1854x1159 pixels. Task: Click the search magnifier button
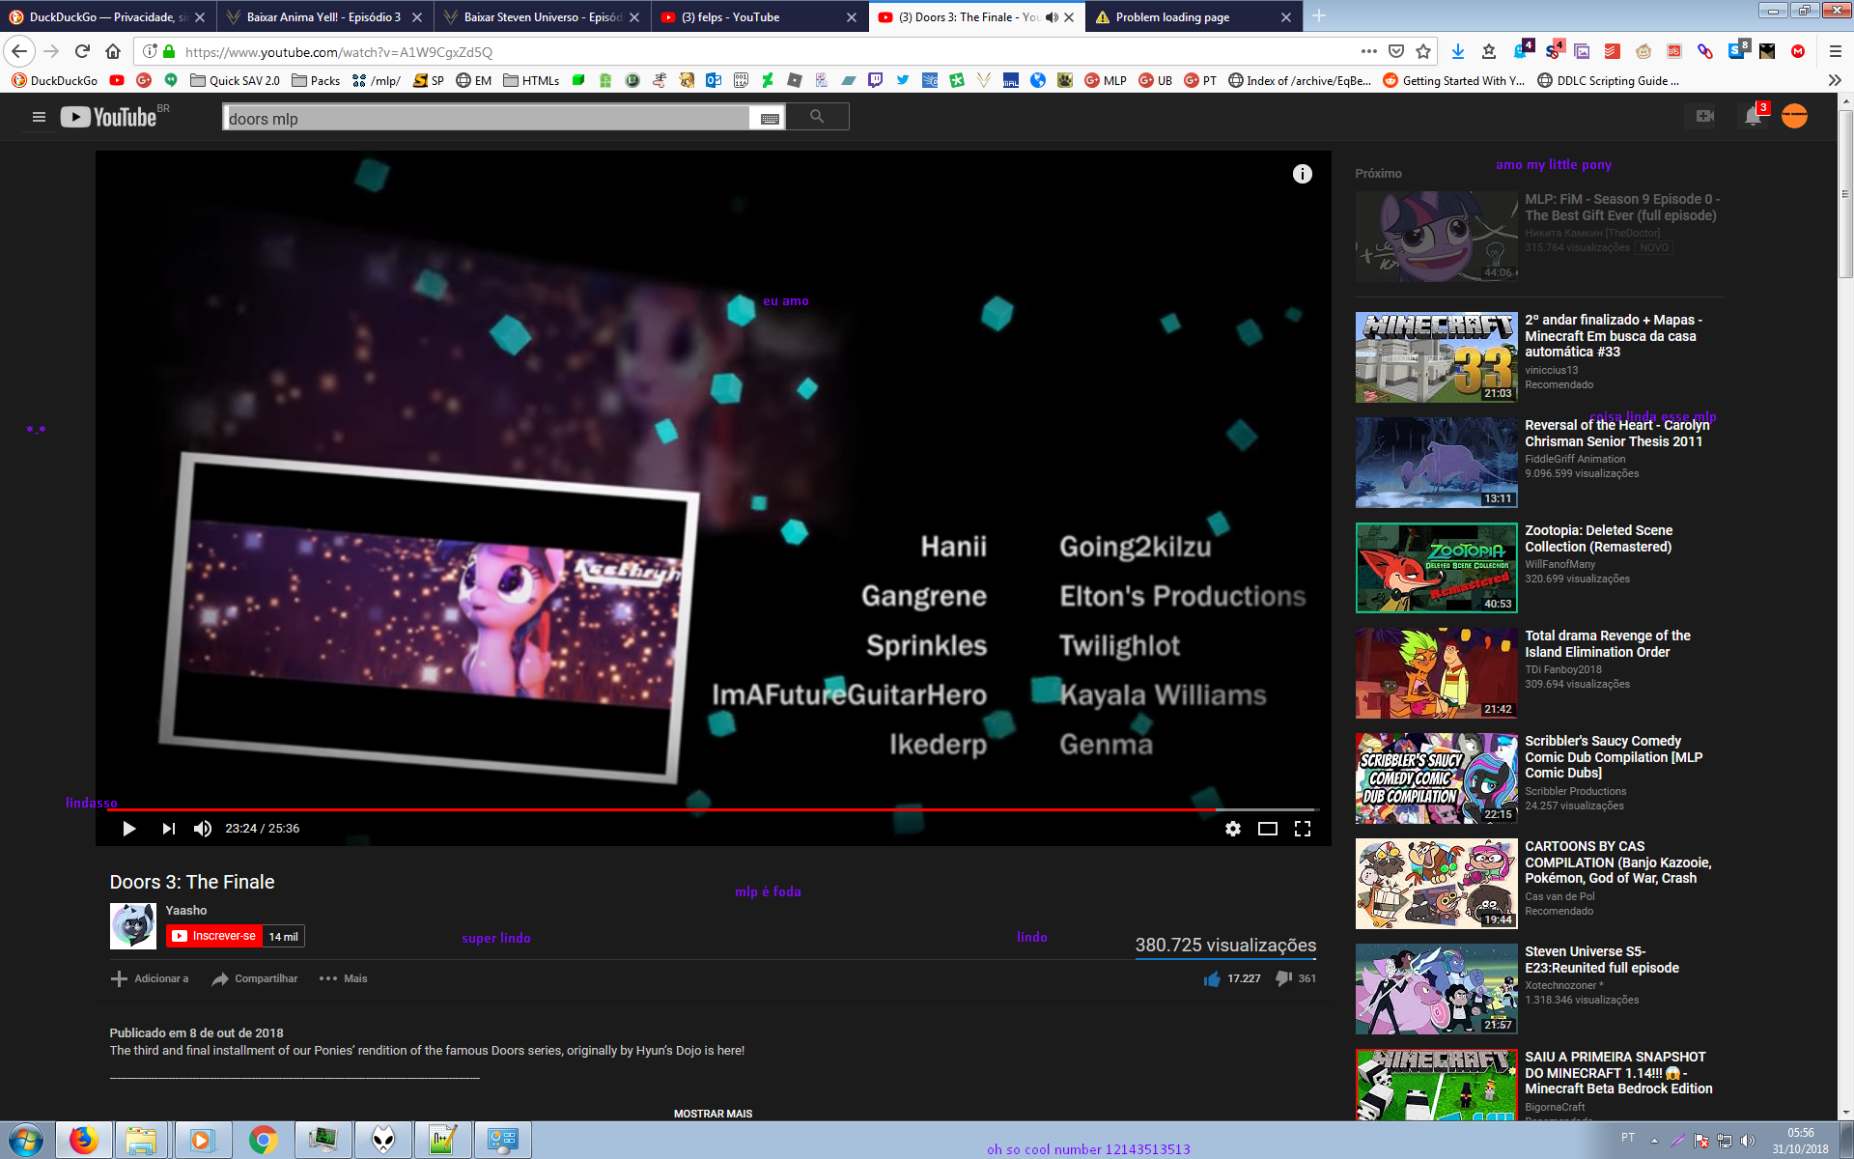click(817, 117)
